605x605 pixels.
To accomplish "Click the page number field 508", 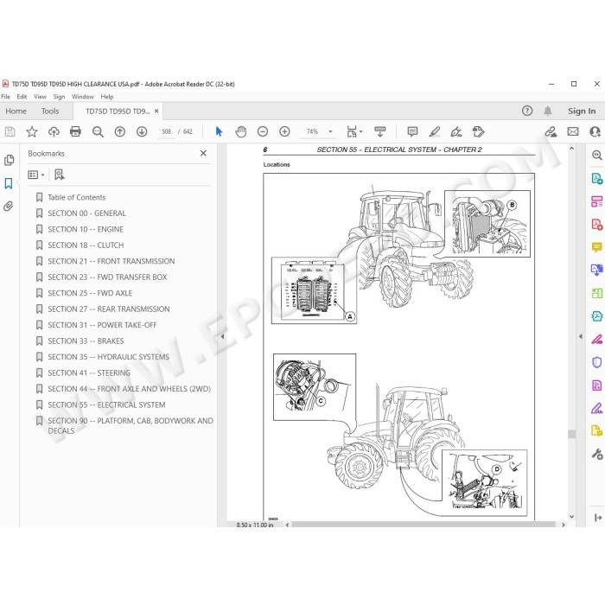I will (x=166, y=132).
